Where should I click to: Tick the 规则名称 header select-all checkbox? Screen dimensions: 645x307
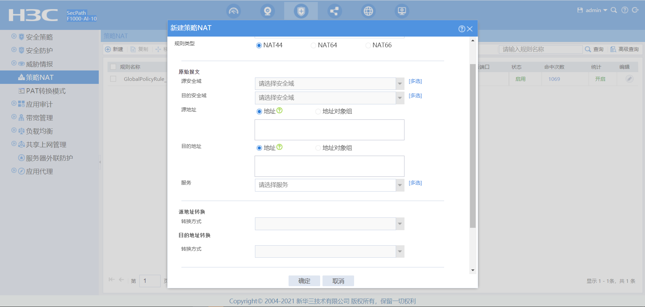pyautogui.click(x=113, y=67)
